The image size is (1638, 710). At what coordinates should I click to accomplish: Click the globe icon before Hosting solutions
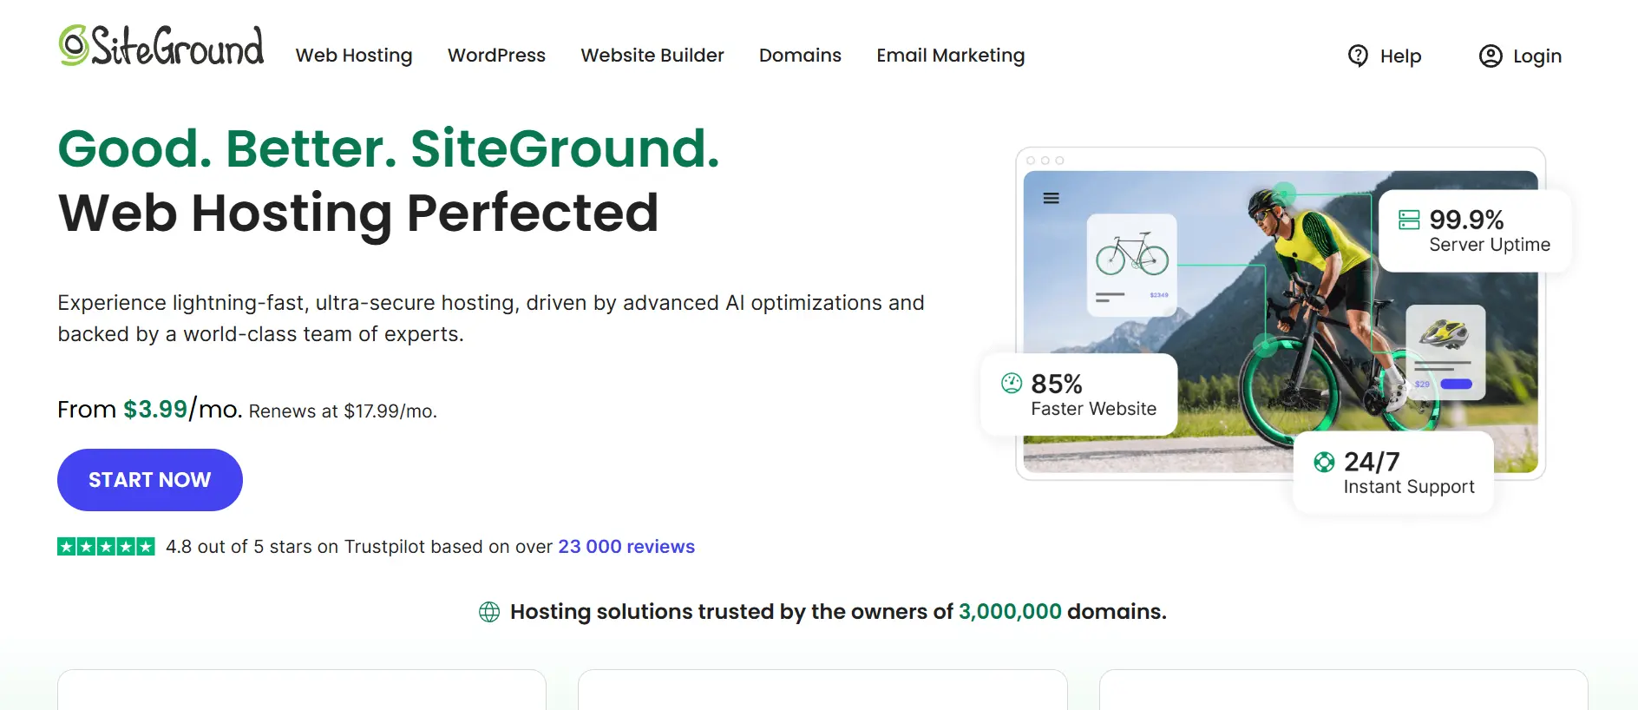click(489, 612)
